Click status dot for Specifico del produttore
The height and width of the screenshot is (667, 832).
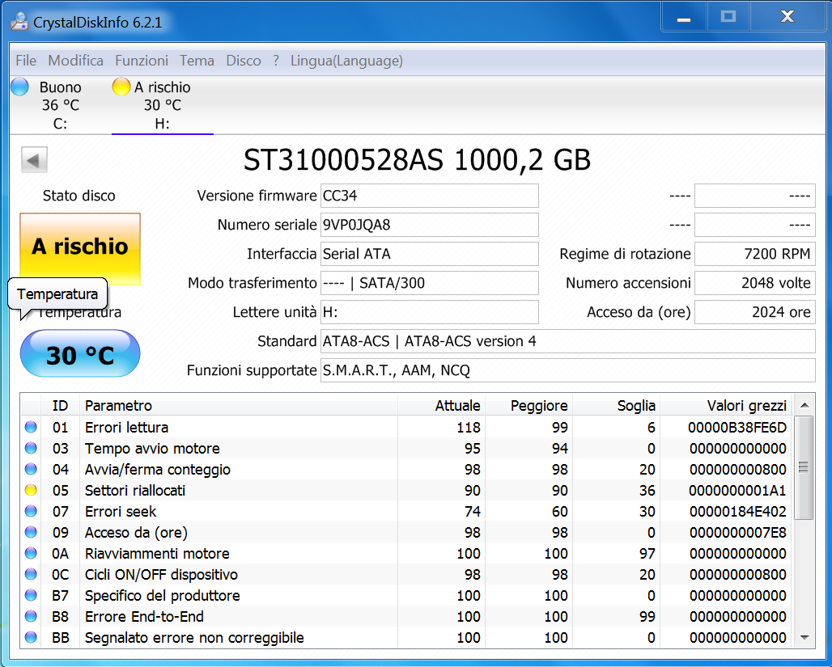click(31, 595)
